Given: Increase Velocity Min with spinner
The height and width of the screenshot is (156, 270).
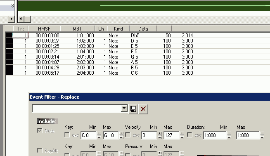Looking at the screenshot, I should pos(160,133).
